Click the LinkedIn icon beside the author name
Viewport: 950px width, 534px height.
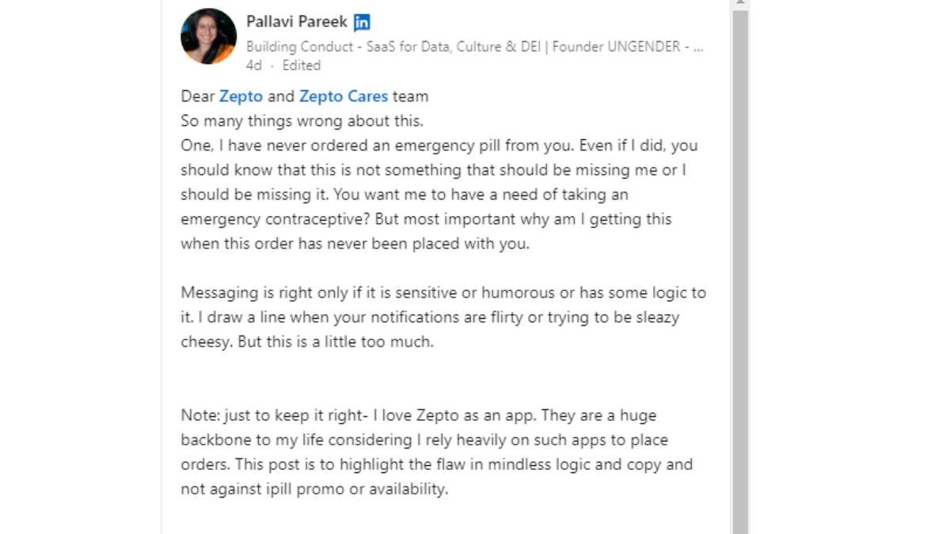click(x=362, y=22)
